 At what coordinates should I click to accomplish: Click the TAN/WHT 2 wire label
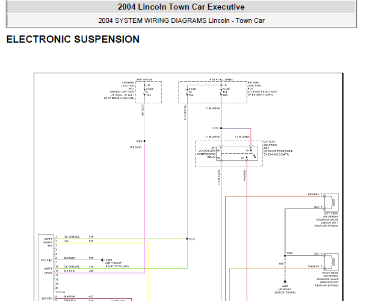tap(315, 266)
